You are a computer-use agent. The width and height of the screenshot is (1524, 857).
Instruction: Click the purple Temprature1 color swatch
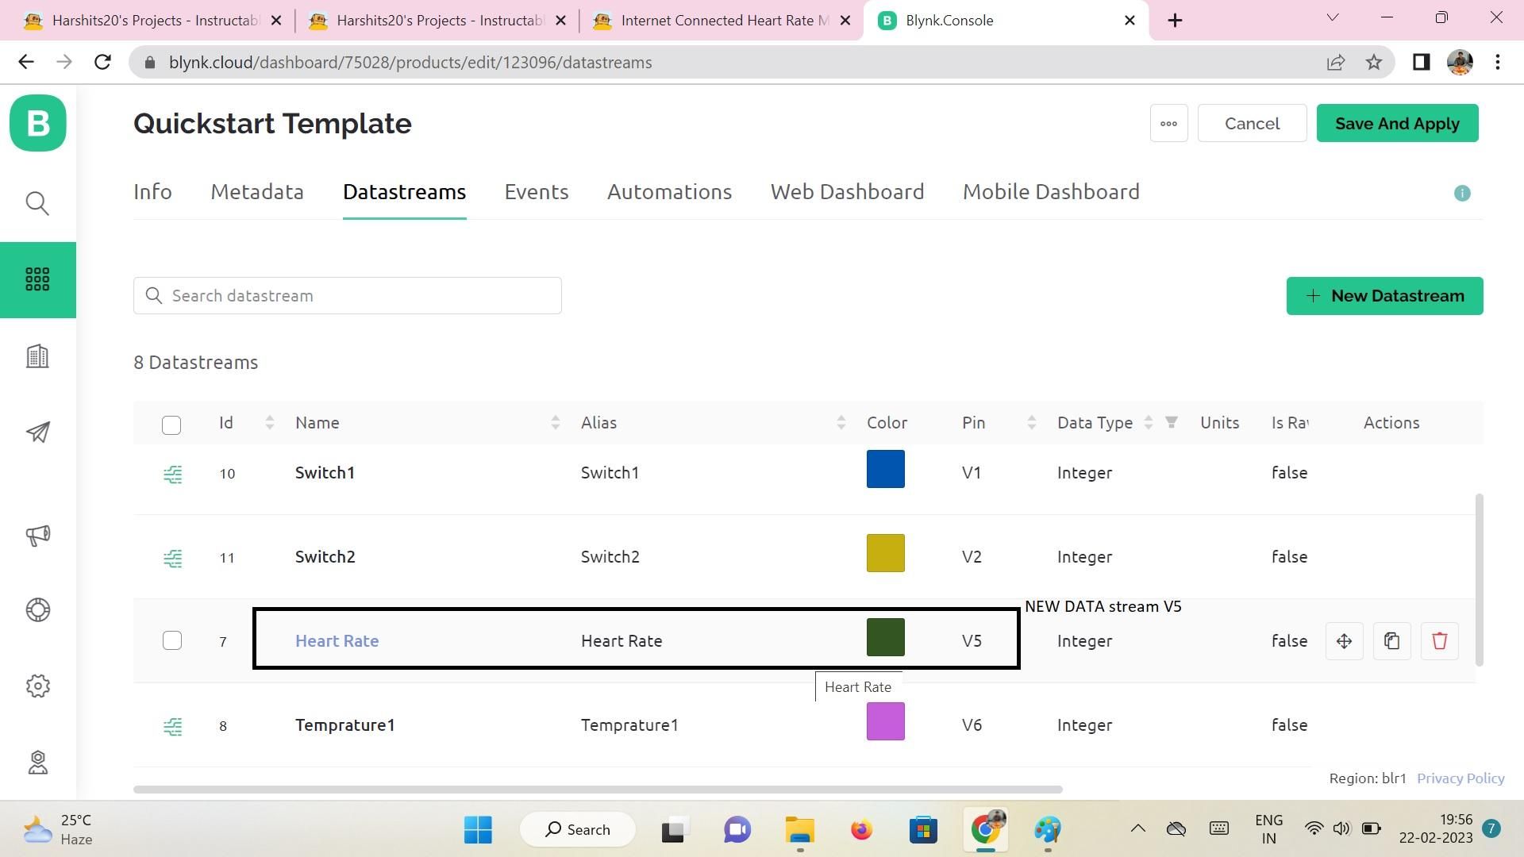[885, 721]
